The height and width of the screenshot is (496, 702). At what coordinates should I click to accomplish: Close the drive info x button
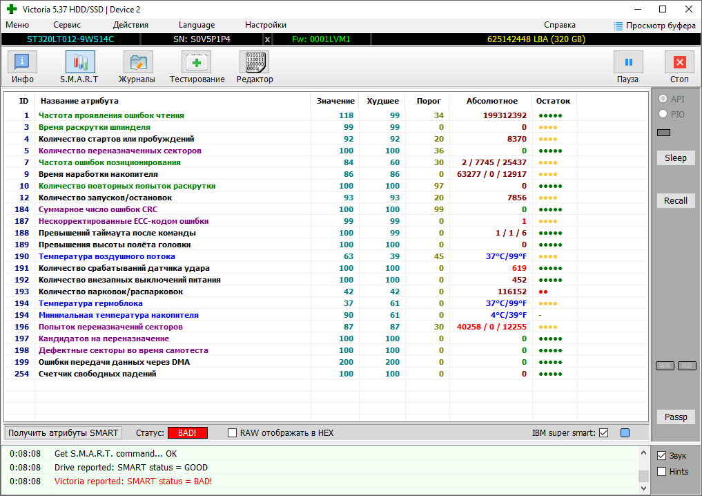[x=267, y=39]
